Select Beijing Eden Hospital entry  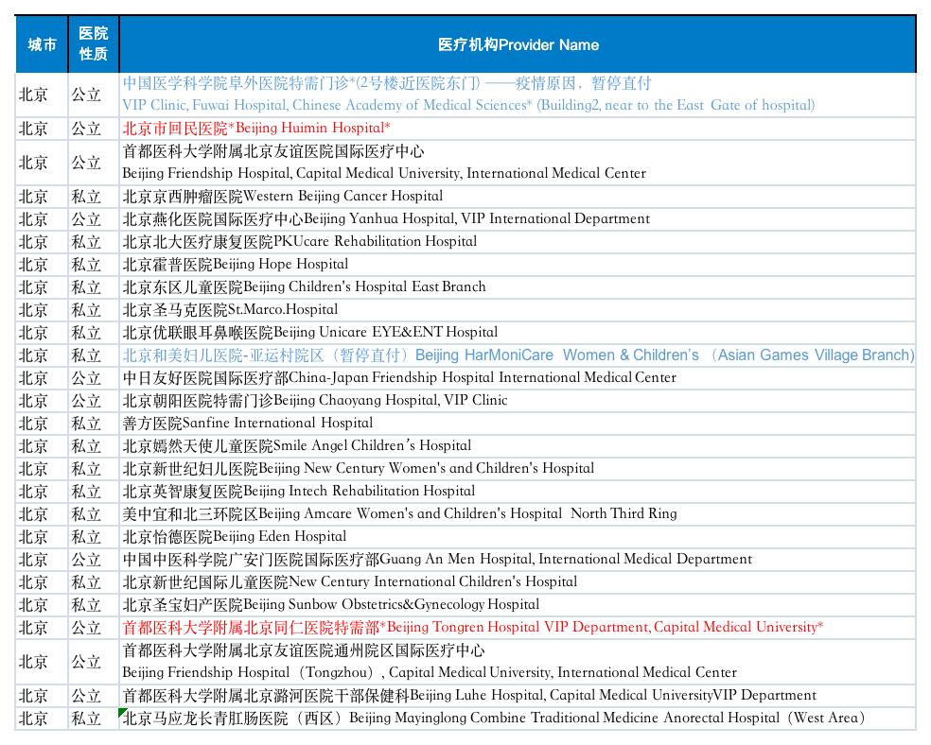pyautogui.click(x=518, y=537)
